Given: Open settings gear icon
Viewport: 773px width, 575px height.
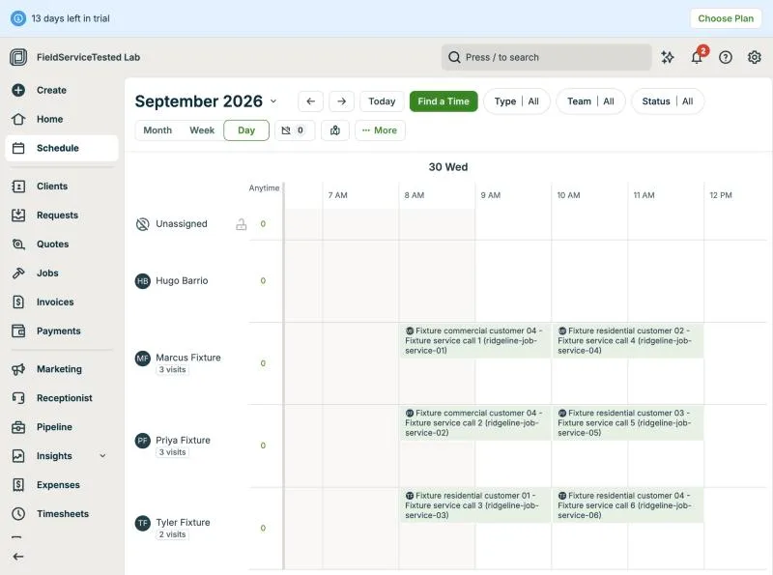Looking at the screenshot, I should [x=755, y=57].
